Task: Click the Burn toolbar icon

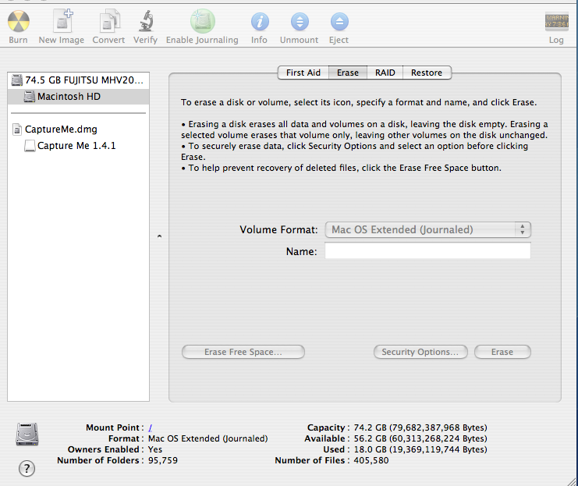Action: pos(19,22)
